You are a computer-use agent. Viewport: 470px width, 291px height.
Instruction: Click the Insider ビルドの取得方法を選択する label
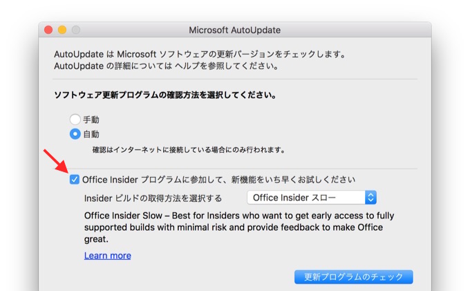coord(153,198)
